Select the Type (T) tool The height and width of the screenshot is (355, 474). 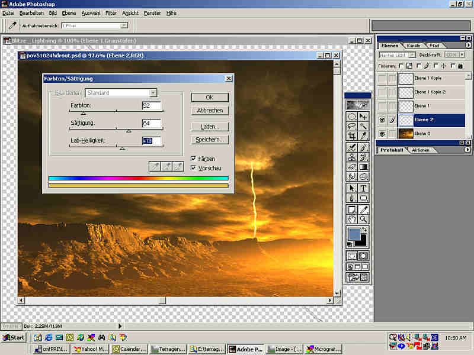(363, 188)
